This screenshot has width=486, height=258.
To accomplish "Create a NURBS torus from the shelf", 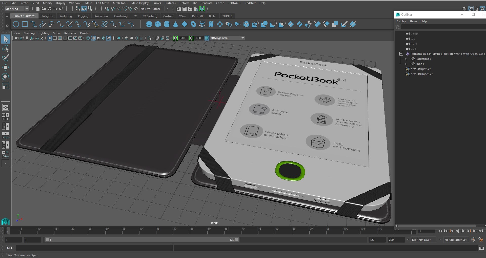I will pos(193,24).
